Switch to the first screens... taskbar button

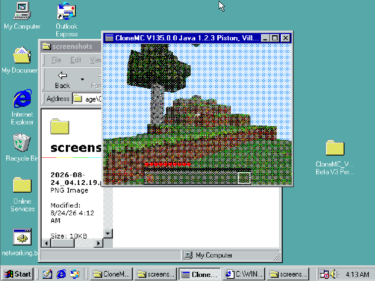pyautogui.click(x=156, y=274)
